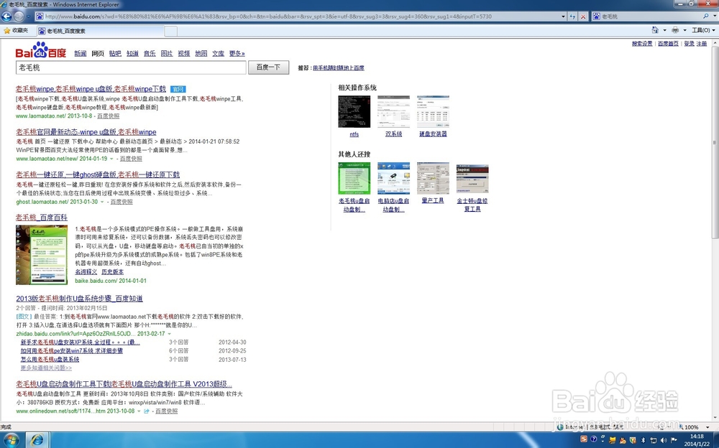Click the 百度一下 search button

268,67
